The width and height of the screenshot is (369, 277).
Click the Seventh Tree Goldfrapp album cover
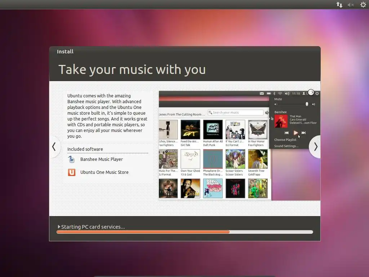tap(258, 159)
